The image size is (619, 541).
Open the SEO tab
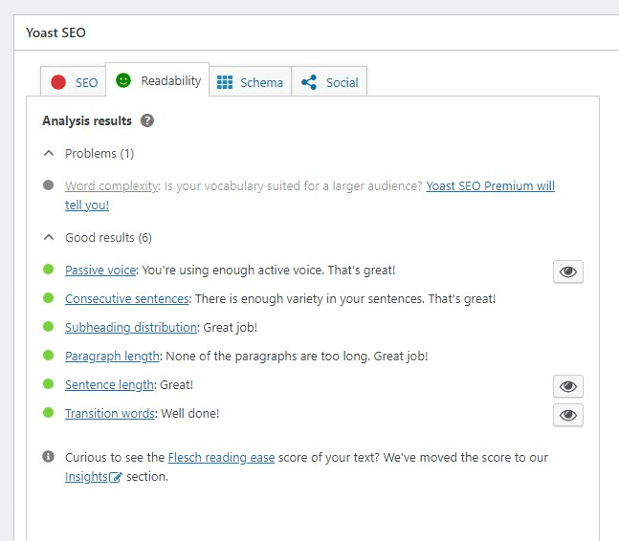click(x=74, y=82)
